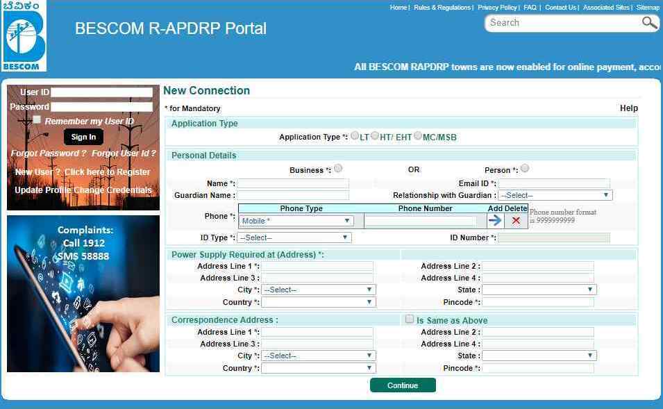Click the search magnifier icon
The width and height of the screenshot is (663, 409).
click(x=648, y=23)
